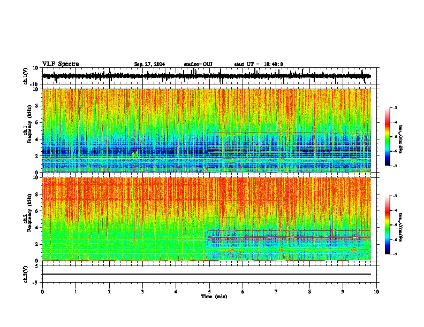This screenshot has width=424, height=327.
Task: Click the "start UT = 18:40:0" label
Action: [259, 64]
